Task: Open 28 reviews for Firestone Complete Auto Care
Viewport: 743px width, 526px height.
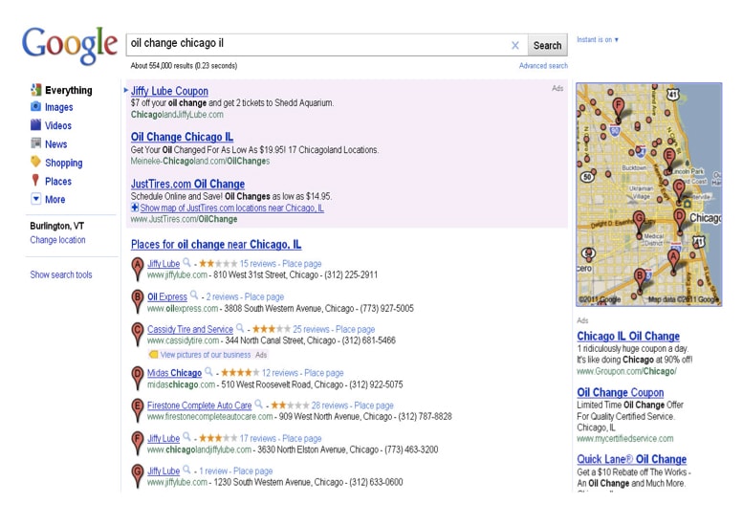Action: [x=330, y=405]
